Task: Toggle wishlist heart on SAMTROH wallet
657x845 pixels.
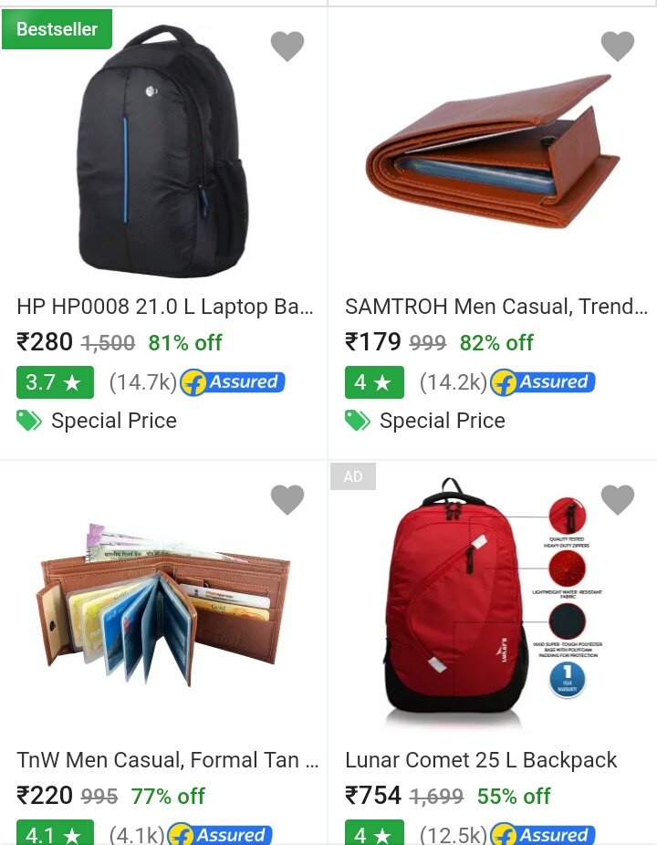Action: click(x=618, y=46)
